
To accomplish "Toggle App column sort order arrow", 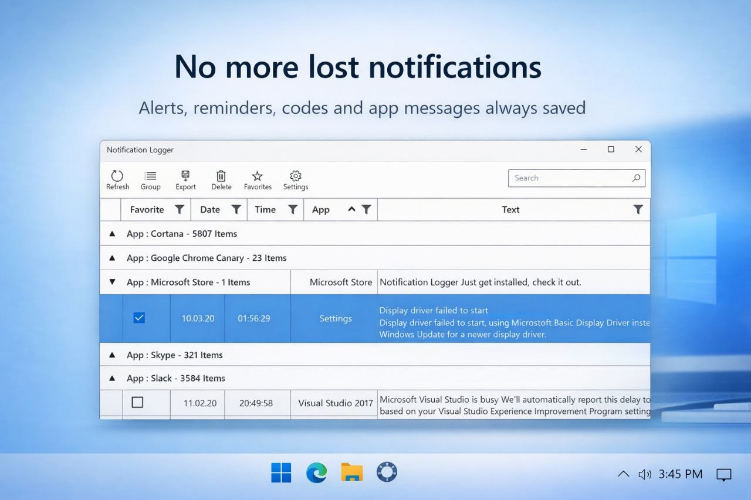I will tap(351, 209).
